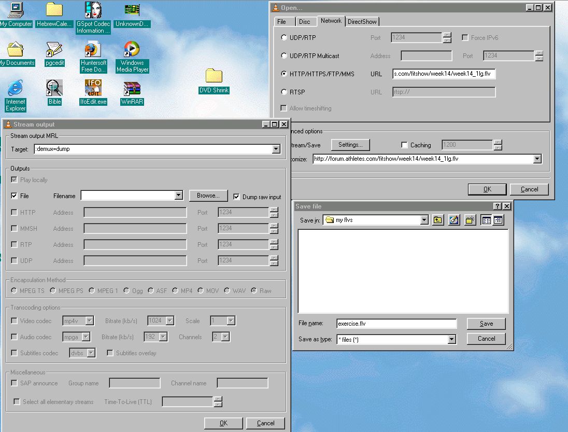
Task: Expand the Save in folder dropdown
Action: tap(424, 220)
